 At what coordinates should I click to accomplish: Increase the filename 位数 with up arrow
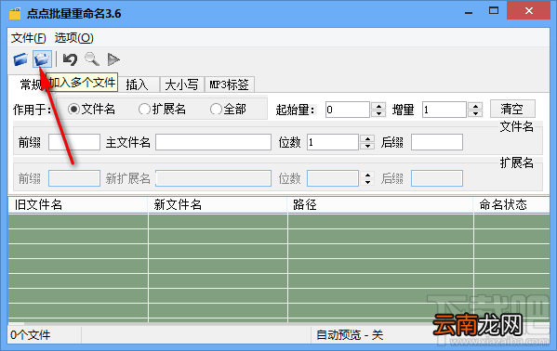point(367,138)
